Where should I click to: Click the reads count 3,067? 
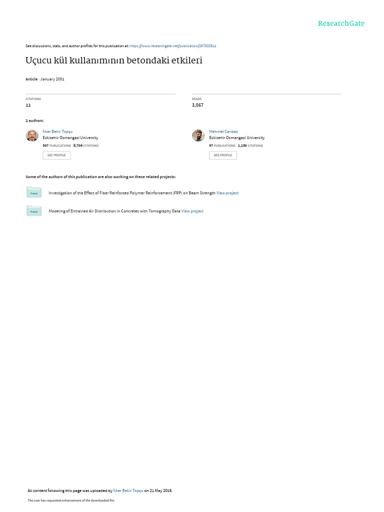click(x=197, y=105)
